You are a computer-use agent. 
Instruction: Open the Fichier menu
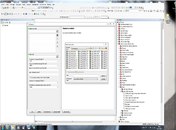(3, 5)
